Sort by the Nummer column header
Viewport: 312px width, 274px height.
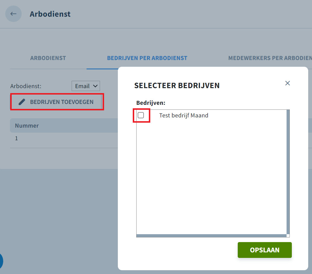coord(27,126)
